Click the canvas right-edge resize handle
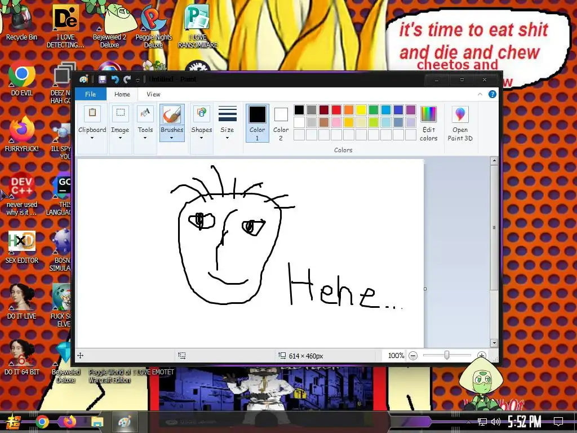The image size is (577, 433). (x=425, y=289)
